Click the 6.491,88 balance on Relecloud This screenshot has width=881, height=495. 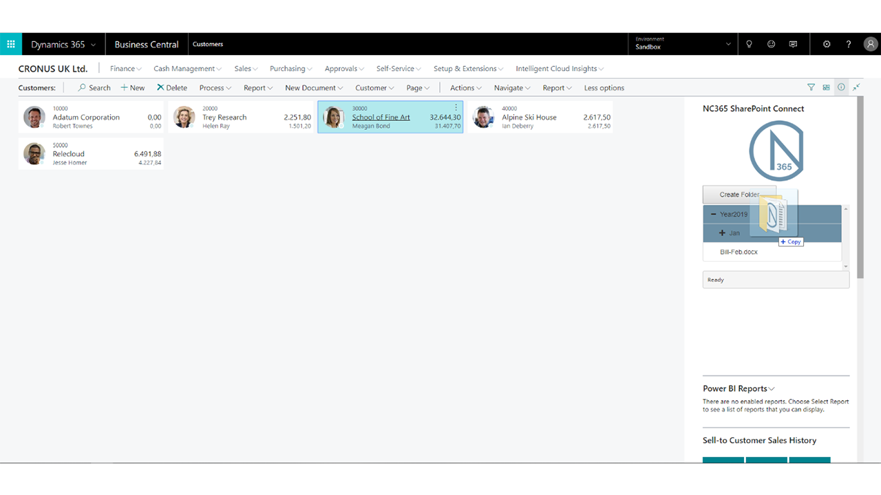[148, 154]
